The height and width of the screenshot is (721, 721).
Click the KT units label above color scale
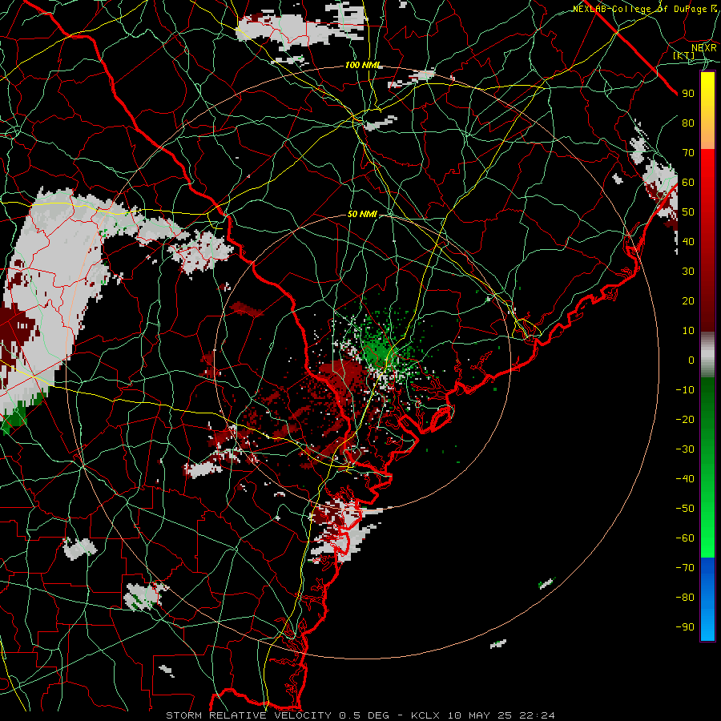click(x=683, y=55)
